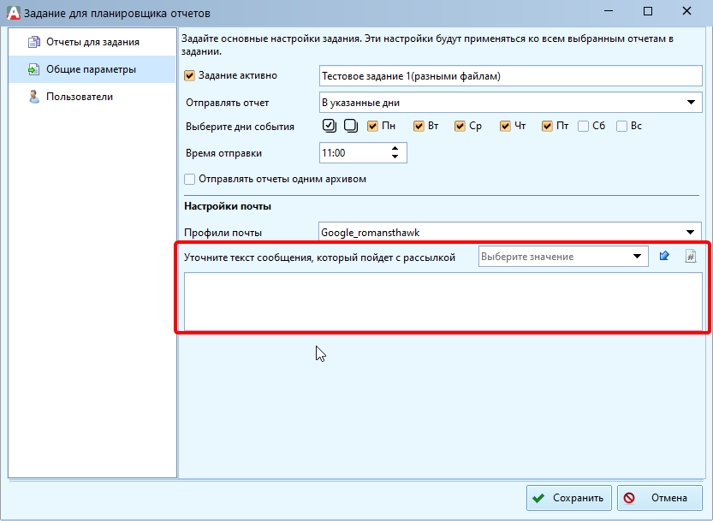Click the blue insert value icon
The width and height of the screenshot is (713, 521).
664,257
